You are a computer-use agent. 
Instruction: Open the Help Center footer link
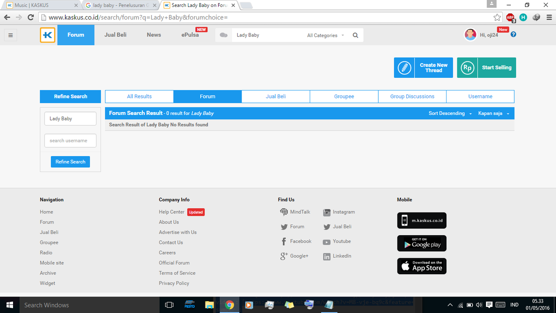click(172, 212)
